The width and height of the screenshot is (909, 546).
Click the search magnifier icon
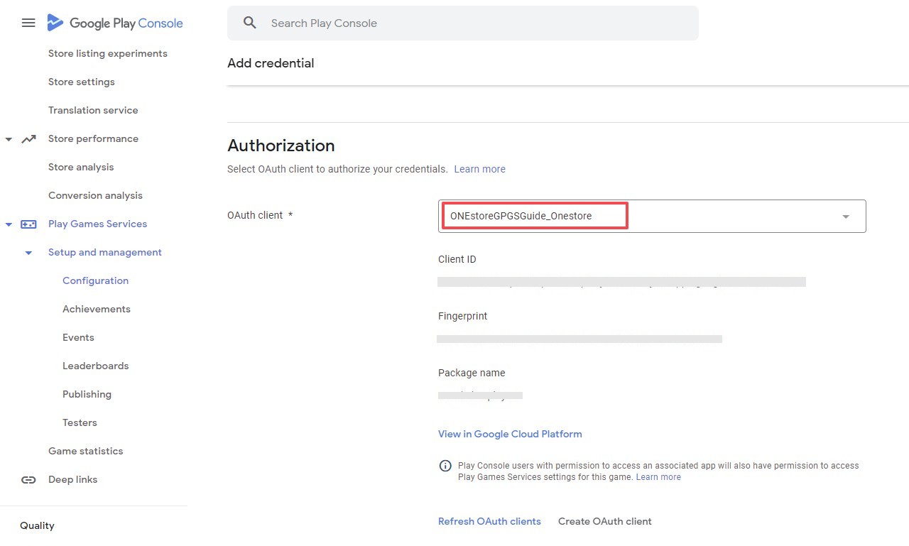pos(249,23)
